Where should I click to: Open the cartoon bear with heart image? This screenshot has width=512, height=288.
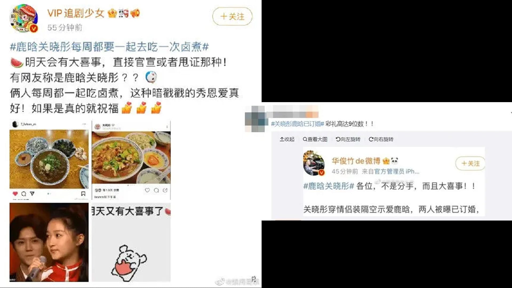(131, 242)
